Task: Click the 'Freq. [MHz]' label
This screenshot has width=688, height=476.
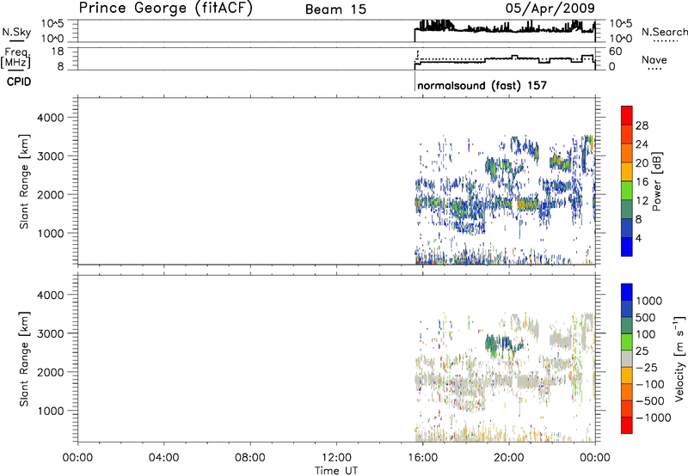Action: click(x=15, y=58)
